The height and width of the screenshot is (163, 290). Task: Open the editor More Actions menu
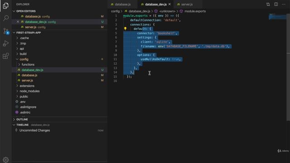coord(284,4)
